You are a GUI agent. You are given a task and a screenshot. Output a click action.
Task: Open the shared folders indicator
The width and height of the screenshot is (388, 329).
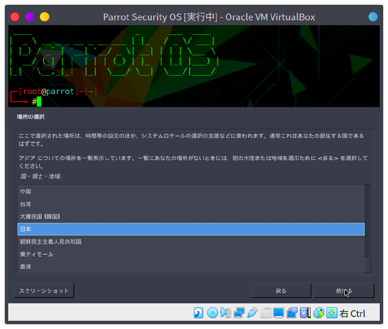[265, 313]
